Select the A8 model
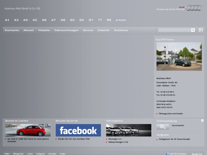This screenshot has height=155, width=207. click(x=63, y=20)
